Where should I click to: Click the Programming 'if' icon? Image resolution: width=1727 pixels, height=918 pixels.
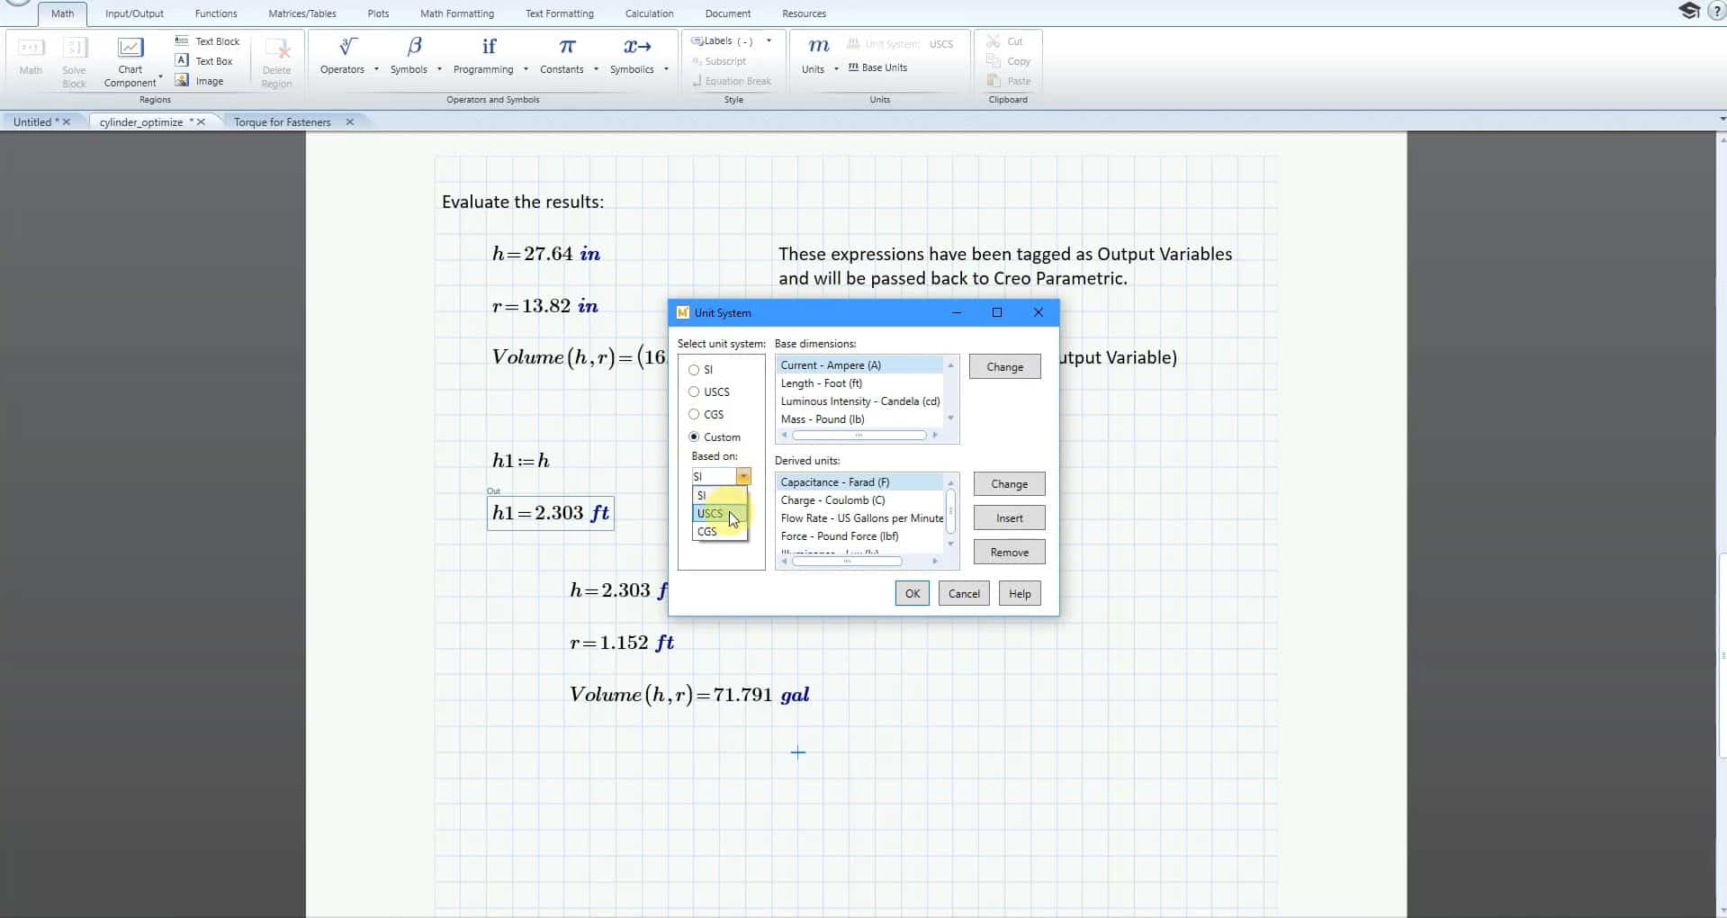click(x=489, y=47)
